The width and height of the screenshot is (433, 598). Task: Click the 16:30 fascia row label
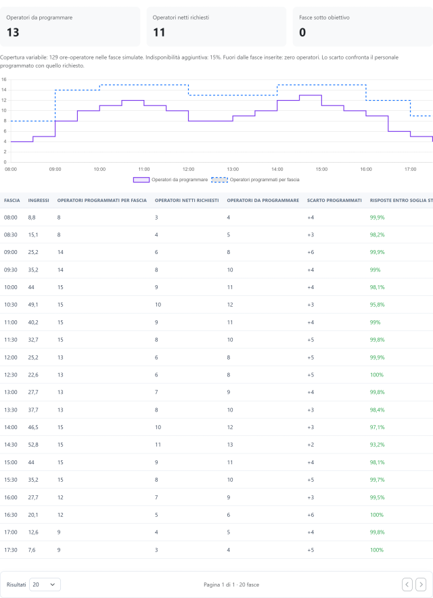click(11, 515)
